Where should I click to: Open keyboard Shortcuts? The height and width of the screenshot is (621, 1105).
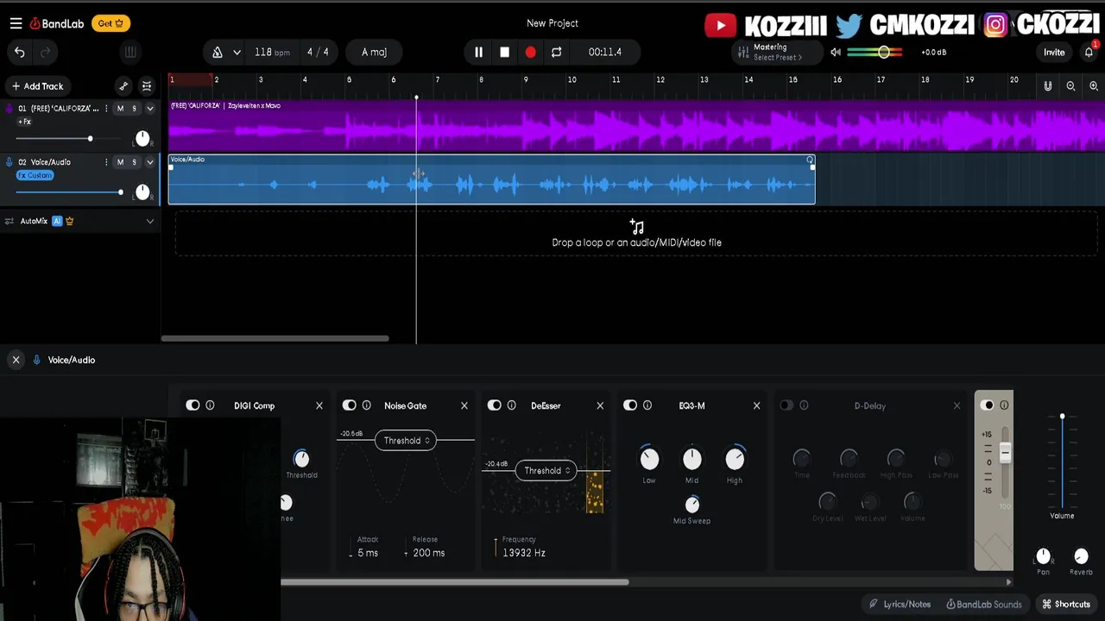(1066, 605)
